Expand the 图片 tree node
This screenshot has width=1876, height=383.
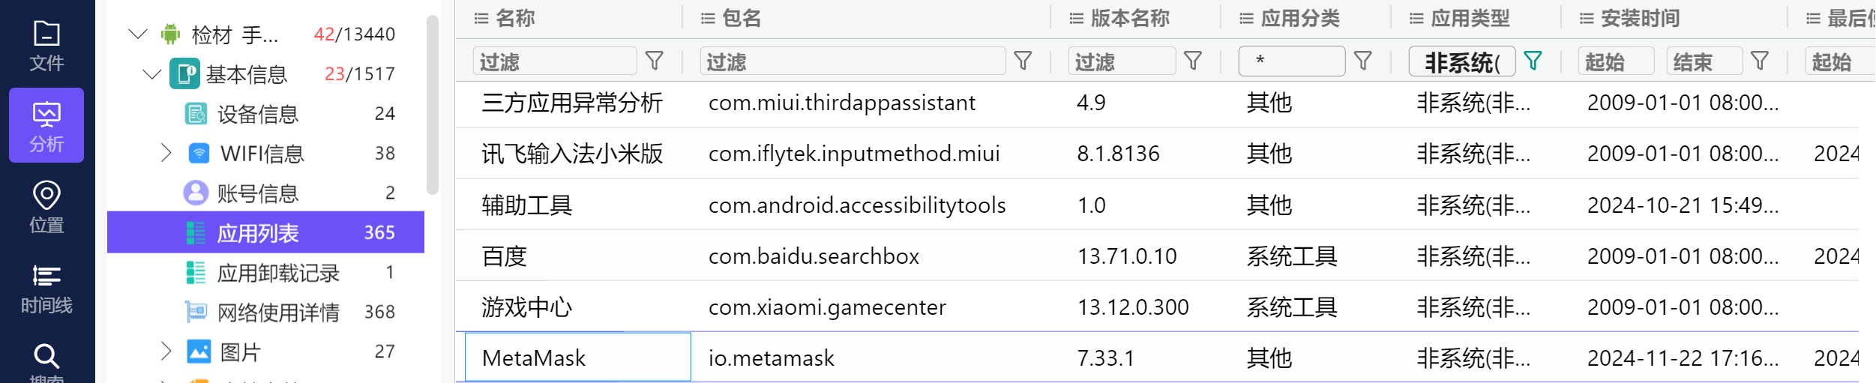(166, 351)
